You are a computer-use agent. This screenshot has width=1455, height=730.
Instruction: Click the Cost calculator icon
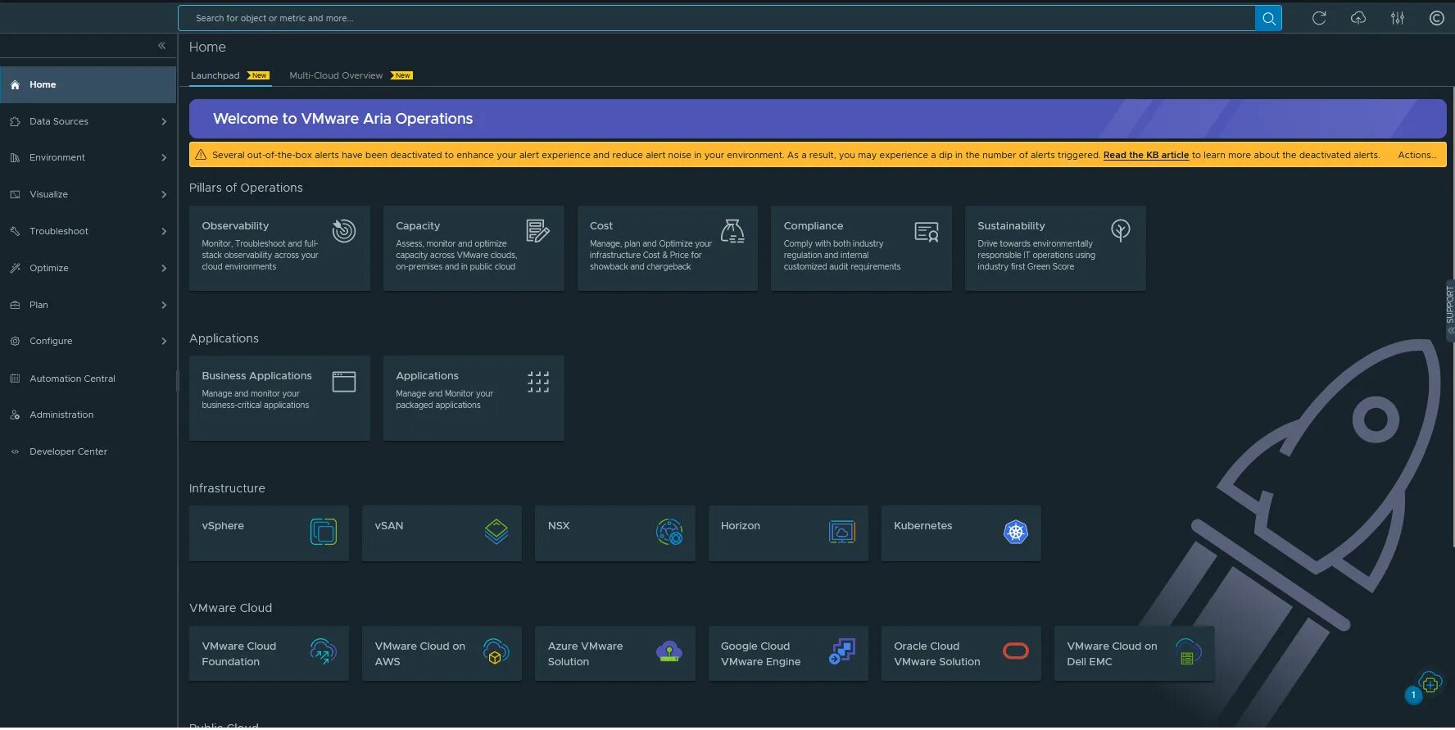pos(732,231)
